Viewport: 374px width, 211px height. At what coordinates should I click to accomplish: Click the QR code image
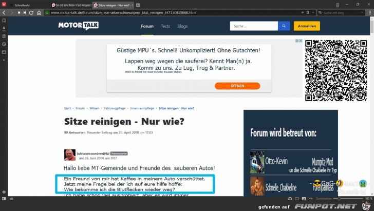(x=336, y=70)
